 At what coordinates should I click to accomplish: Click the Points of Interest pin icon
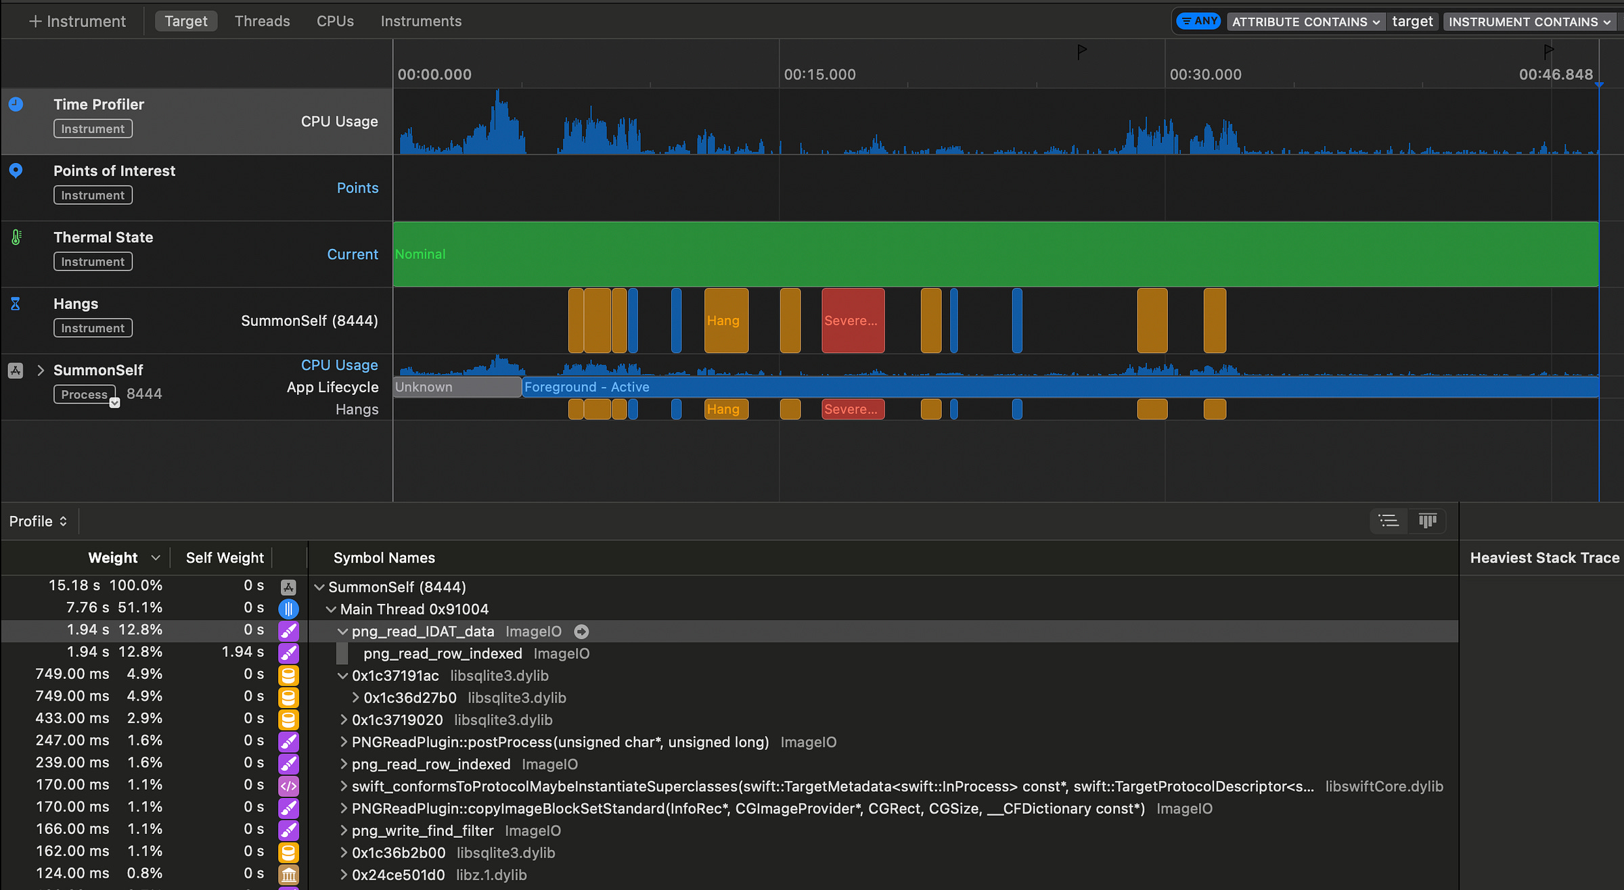coord(16,170)
